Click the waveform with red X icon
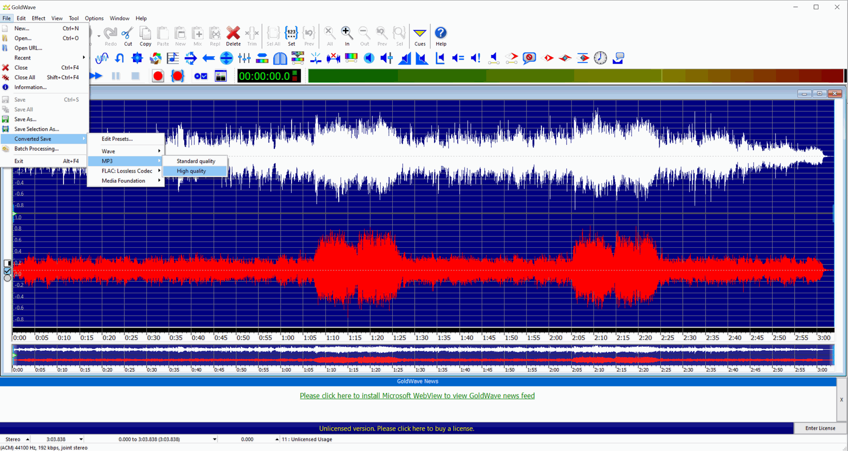Viewport: 848px width, 451px height. tap(333, 58)
